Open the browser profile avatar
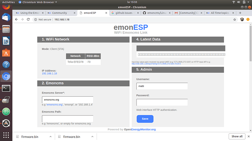This screenshot has height=141, width=252. [242, 19]
